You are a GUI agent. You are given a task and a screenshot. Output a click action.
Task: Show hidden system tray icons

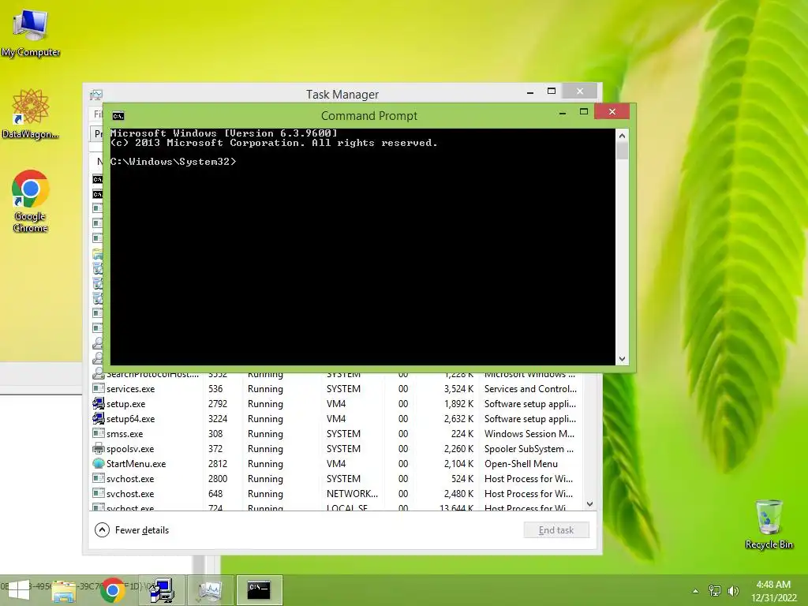(696, 591)
